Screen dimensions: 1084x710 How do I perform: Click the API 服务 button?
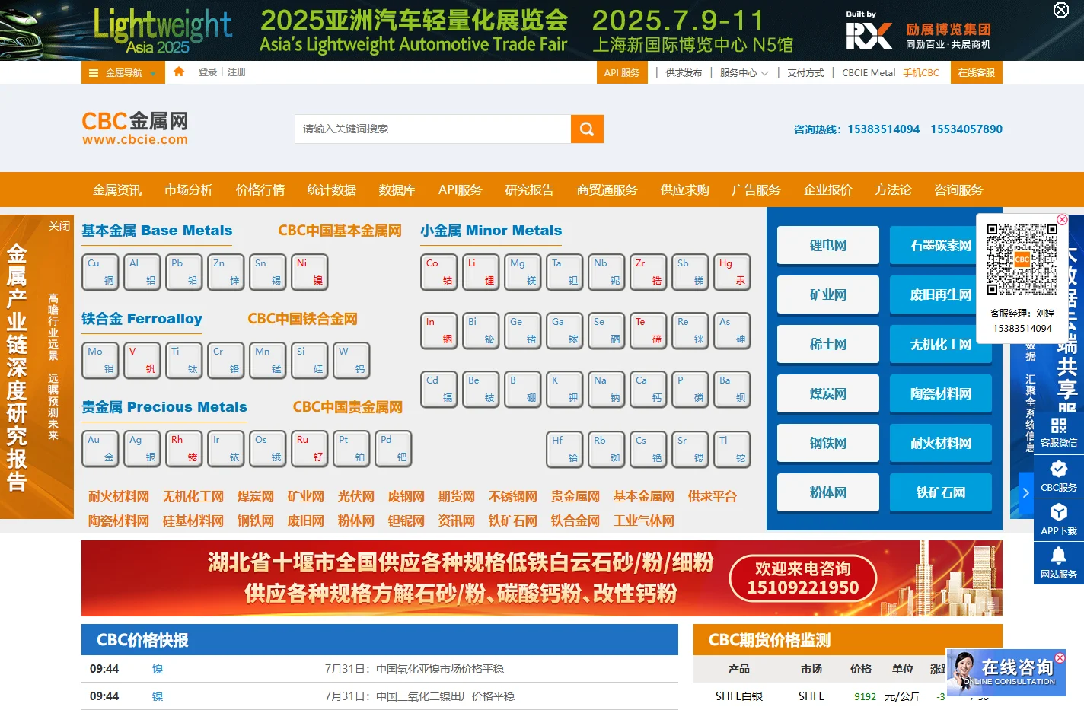[622, 72]
